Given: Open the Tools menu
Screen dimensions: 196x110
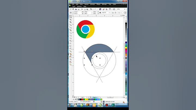Looking at the screenshot, I should [x=73, y=7].
